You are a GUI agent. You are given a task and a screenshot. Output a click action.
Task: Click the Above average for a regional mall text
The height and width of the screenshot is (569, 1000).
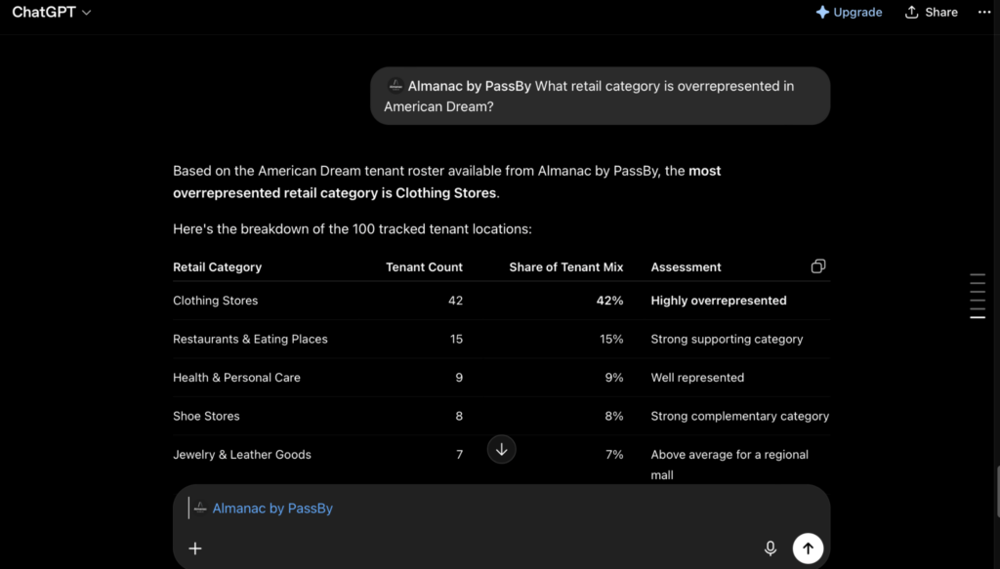729,465
